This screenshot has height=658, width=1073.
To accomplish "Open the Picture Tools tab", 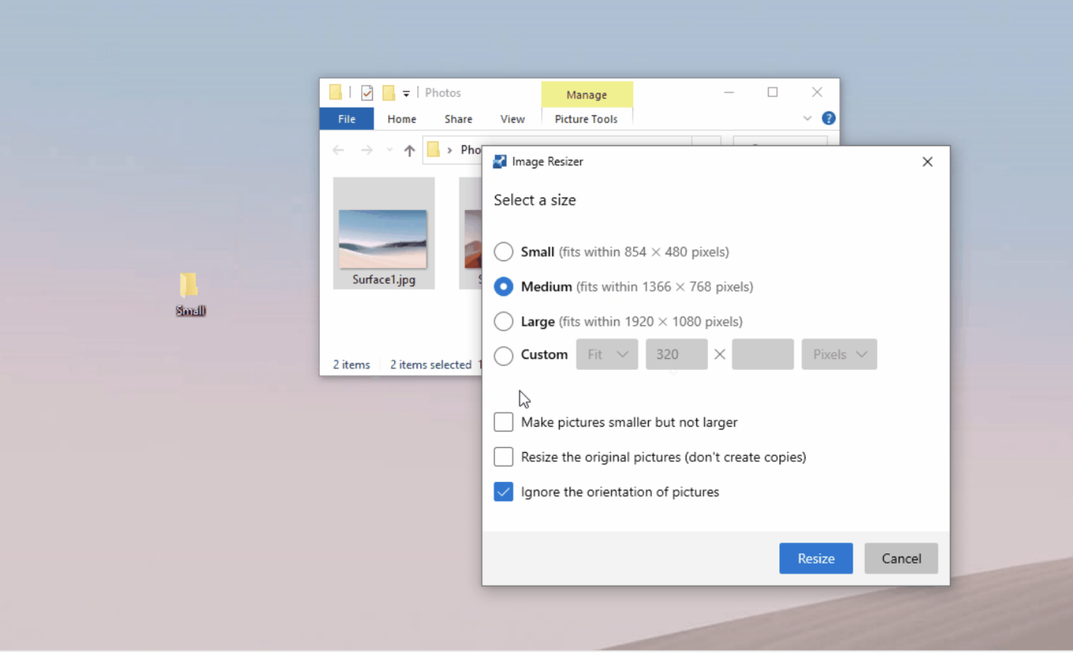I will click(586, 119).
